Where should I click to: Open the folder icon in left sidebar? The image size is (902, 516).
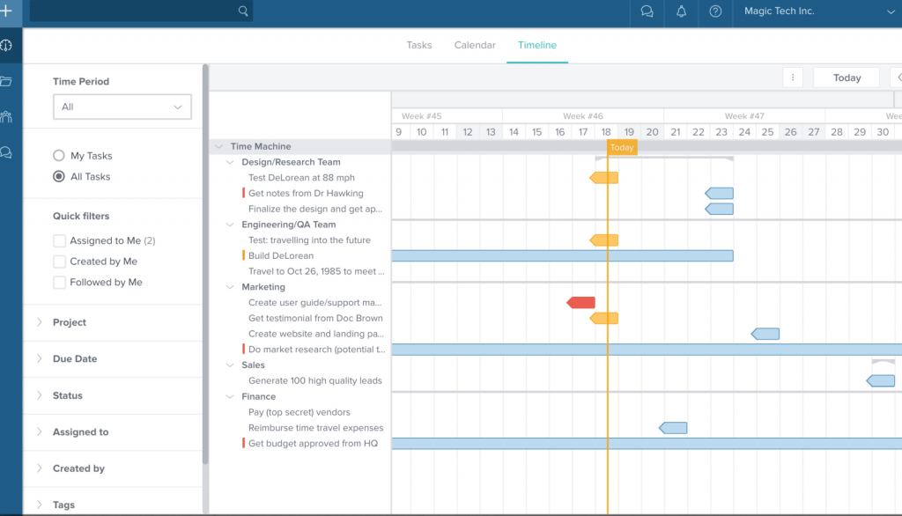(6, 81)
